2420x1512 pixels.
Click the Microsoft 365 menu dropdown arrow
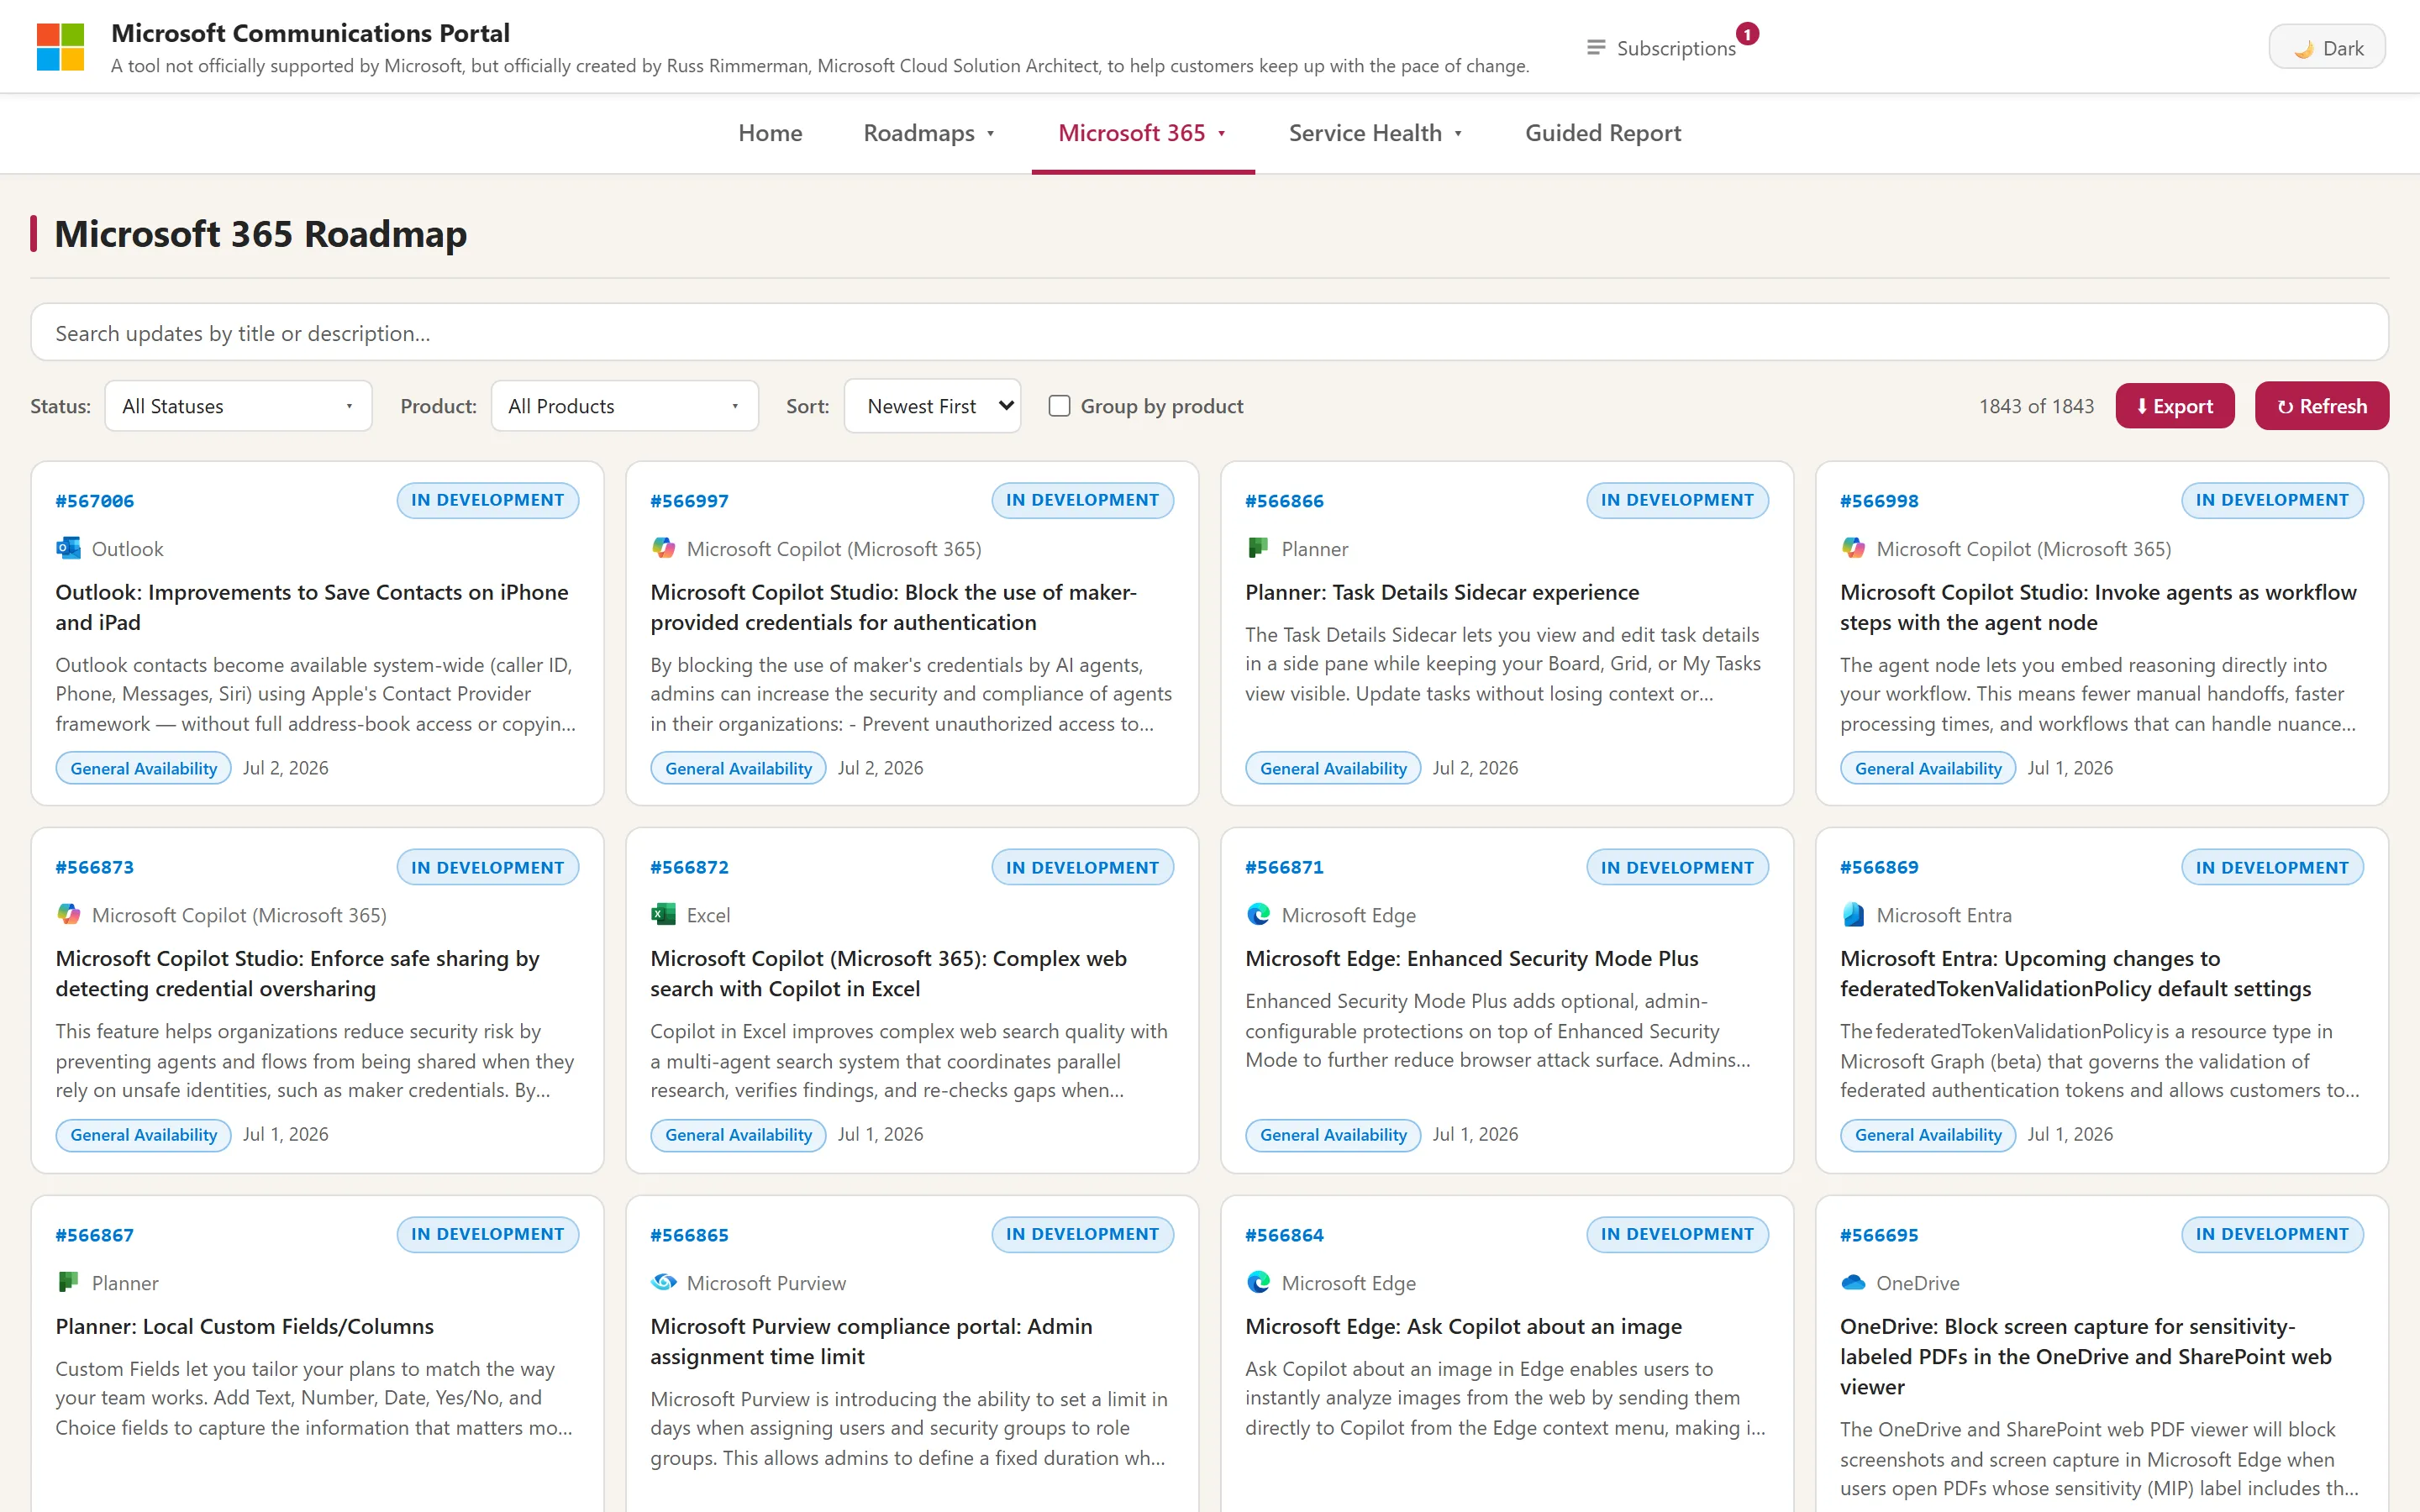[1221, 134]
